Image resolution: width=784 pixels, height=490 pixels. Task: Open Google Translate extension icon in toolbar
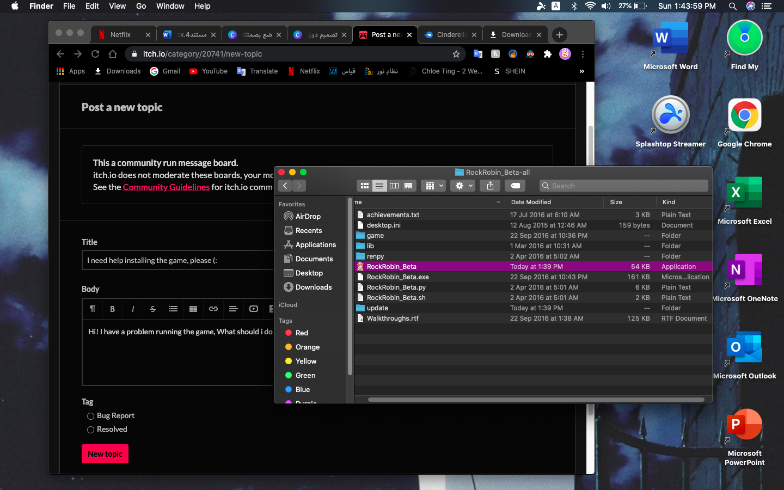pyautogui.click(x=478, y=54)
